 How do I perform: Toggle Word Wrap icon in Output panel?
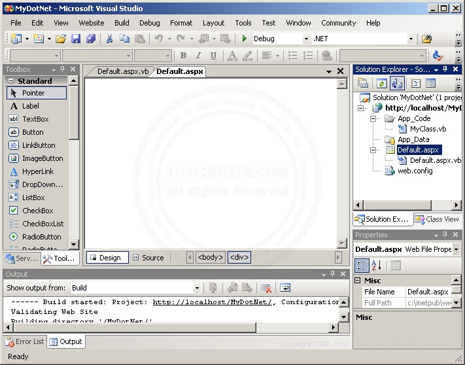point(285,288)
